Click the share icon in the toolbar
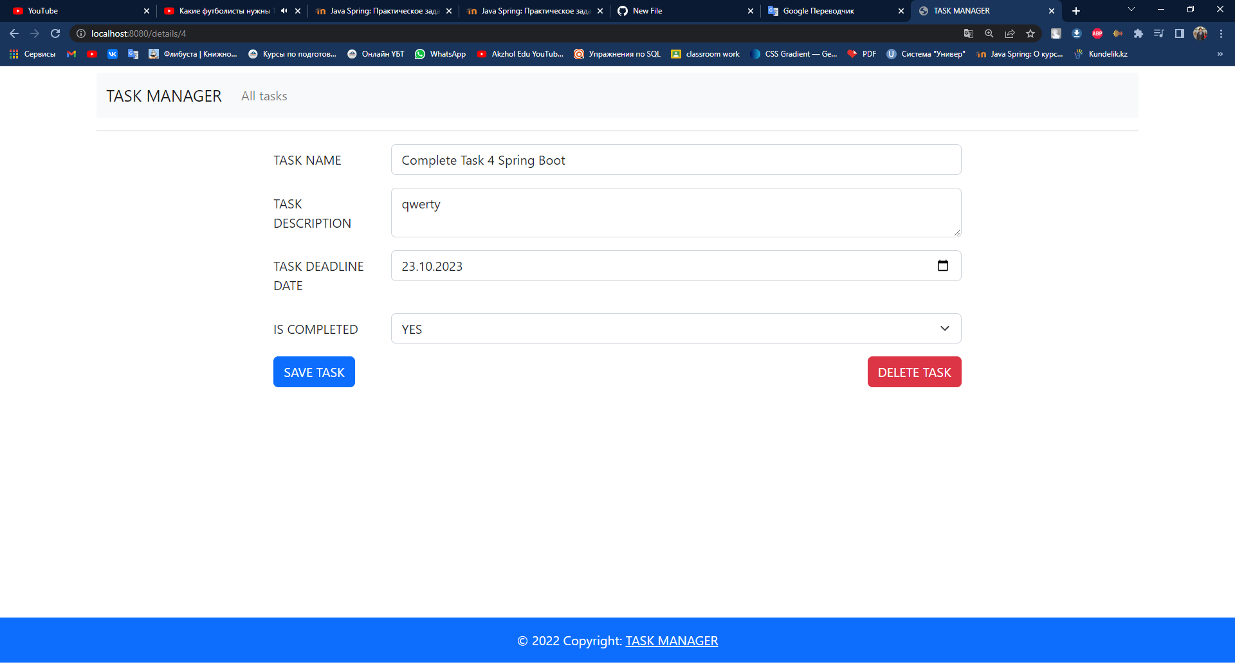 click(1010, 33)
